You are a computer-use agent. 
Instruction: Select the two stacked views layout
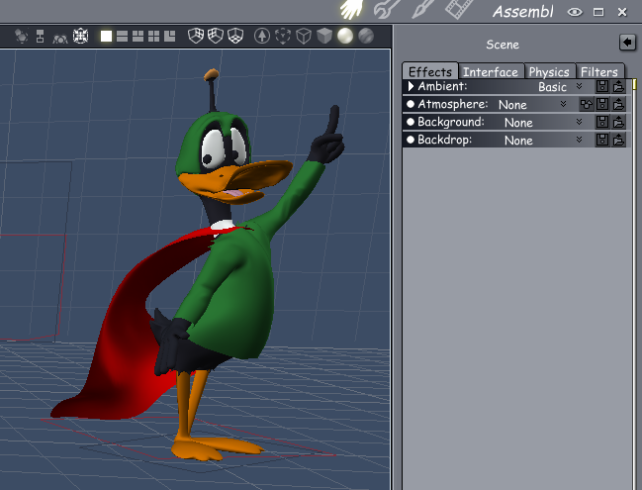click(x=122, y=37)
